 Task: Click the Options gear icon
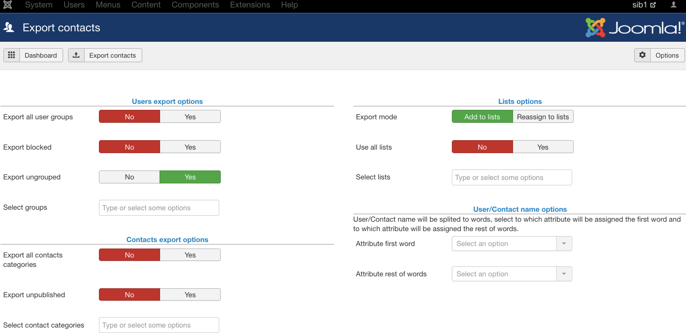click(642, 55)
